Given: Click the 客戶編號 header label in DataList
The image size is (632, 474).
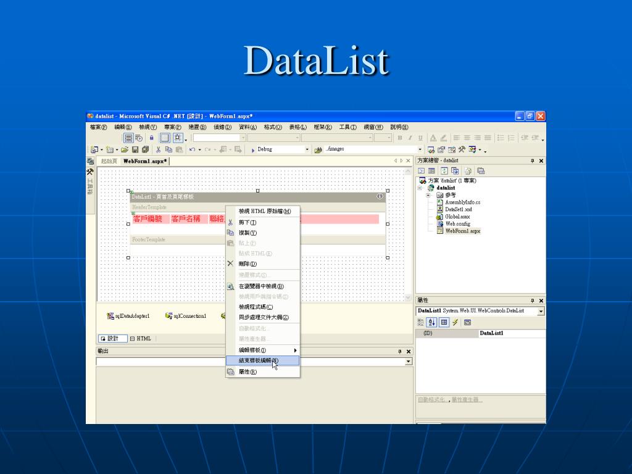Looking at the screenshot, I should coord(148,219).
